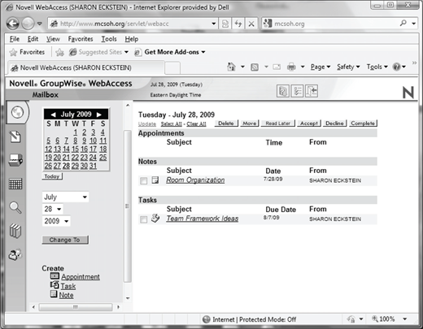Click the compatibility view icon beside address bar
Image resolution: width=423 pixels, height=329 pixels.
pyautogui.click(x=225, y=24)
